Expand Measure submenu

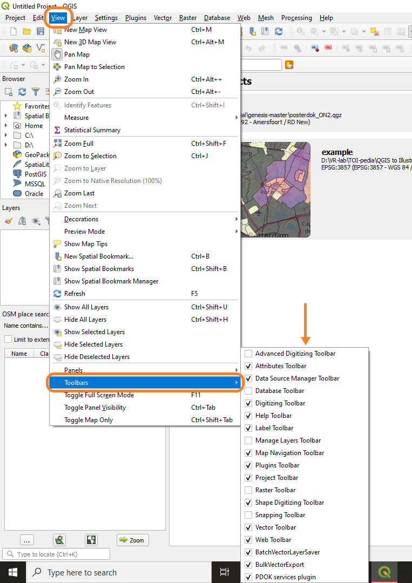[145, 118]
